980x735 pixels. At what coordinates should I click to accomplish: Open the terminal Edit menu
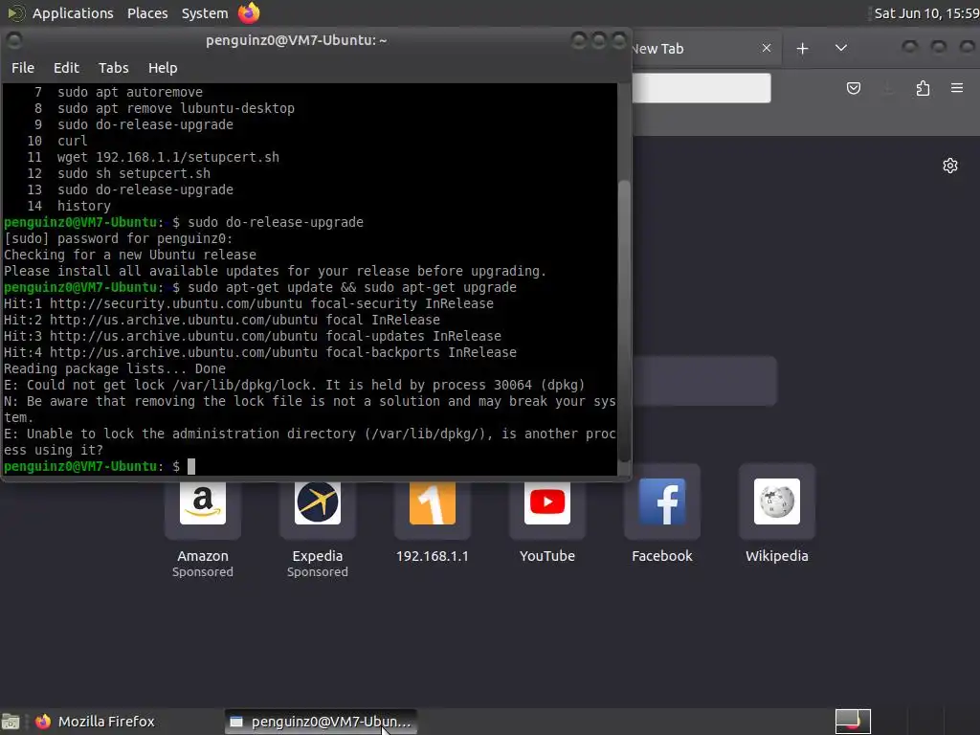[66, 68]
